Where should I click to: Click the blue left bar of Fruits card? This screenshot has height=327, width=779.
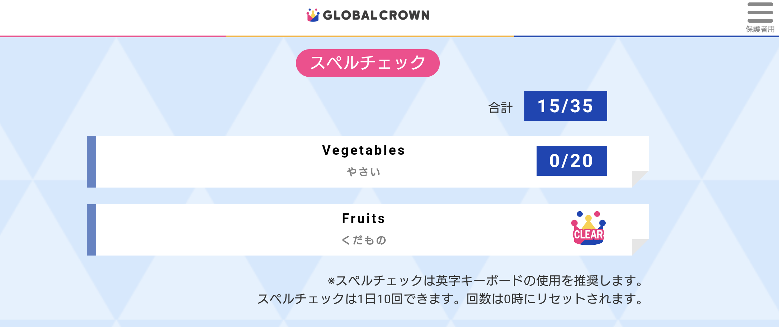(x=92, y=230)
